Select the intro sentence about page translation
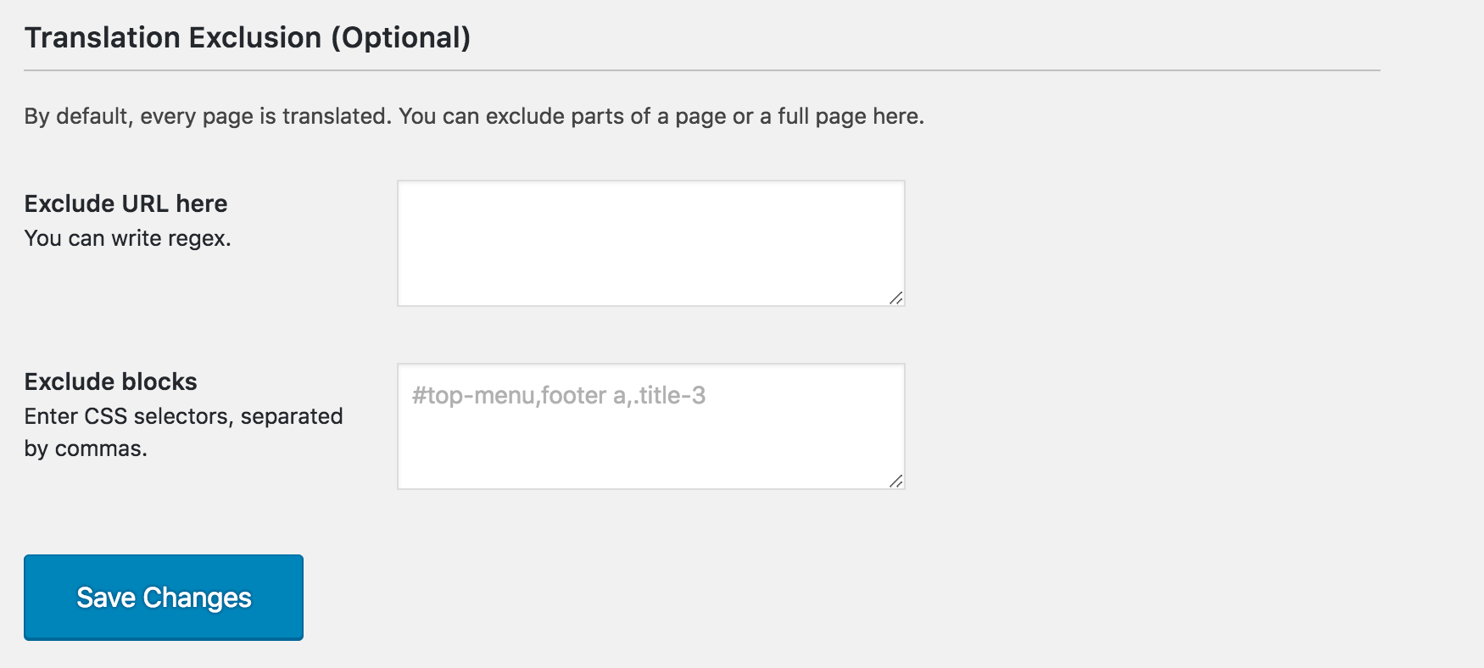Screen dimensions: 1484x668 pyautogui.click(x=473, y=116)
